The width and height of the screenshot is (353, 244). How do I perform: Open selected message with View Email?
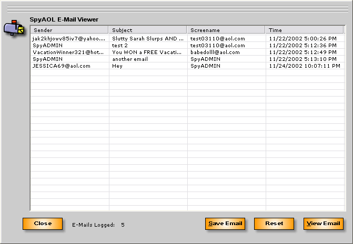pos(324,224)
